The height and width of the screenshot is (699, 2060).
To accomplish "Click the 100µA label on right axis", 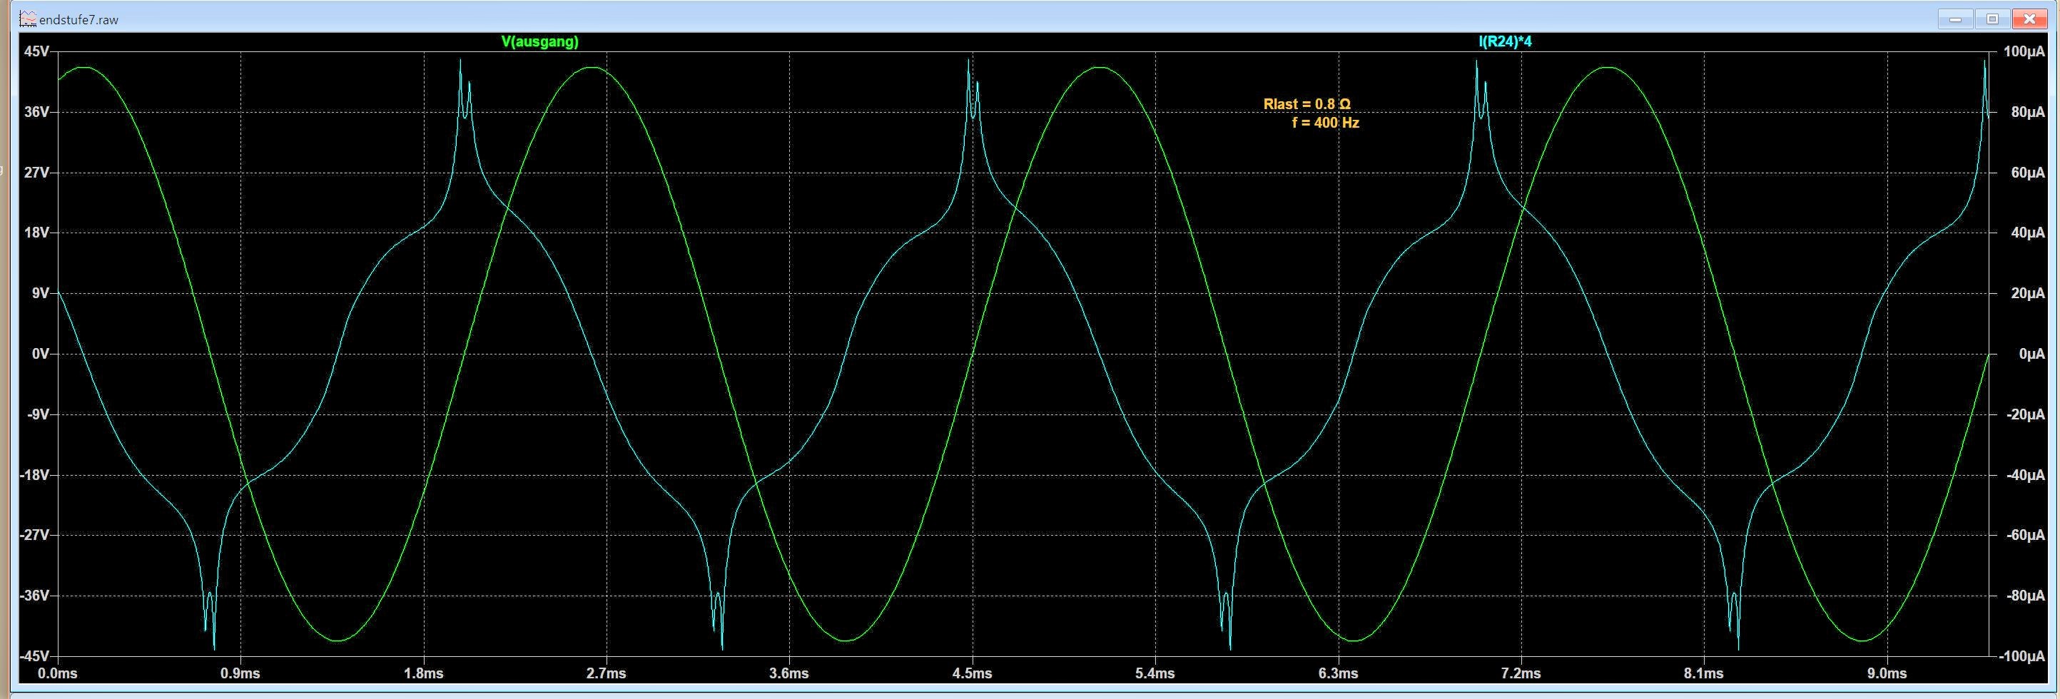I will (x=2023, y=51).
